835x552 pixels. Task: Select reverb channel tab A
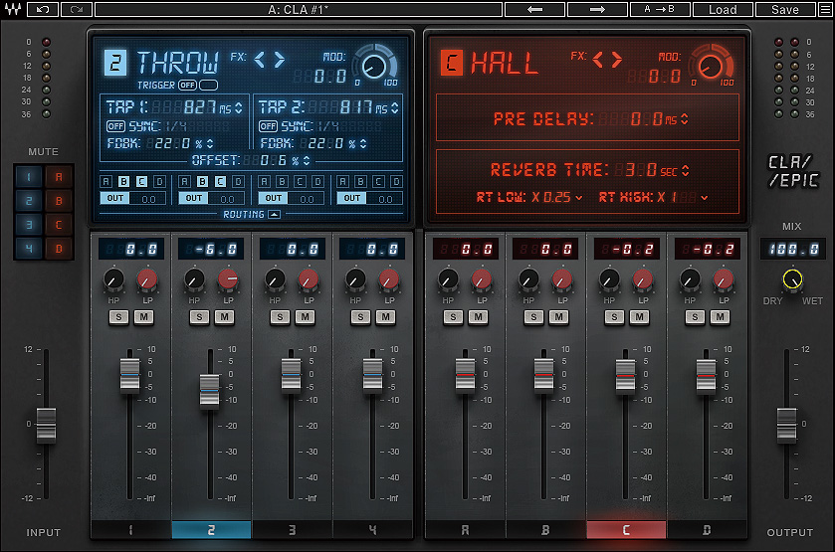pyautogui.click(x=465, y=530)
